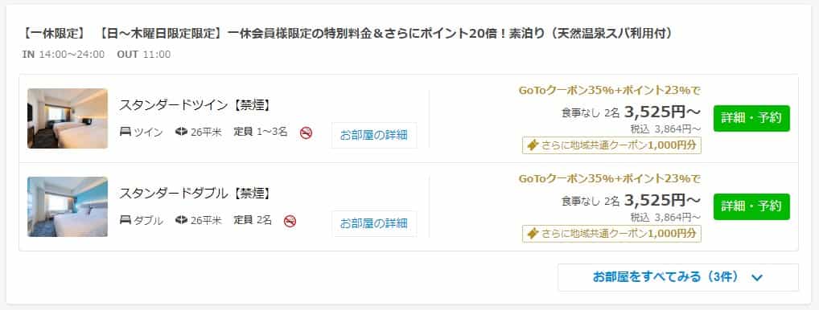Click 詳細・予約 for the Standard Twin room
This screenshot has width=819, height=310.
751,118
